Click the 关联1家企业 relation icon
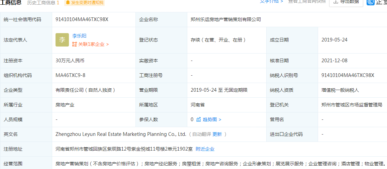Image resolution: width=387 pixels, height=169 pixels. [74, 45]
